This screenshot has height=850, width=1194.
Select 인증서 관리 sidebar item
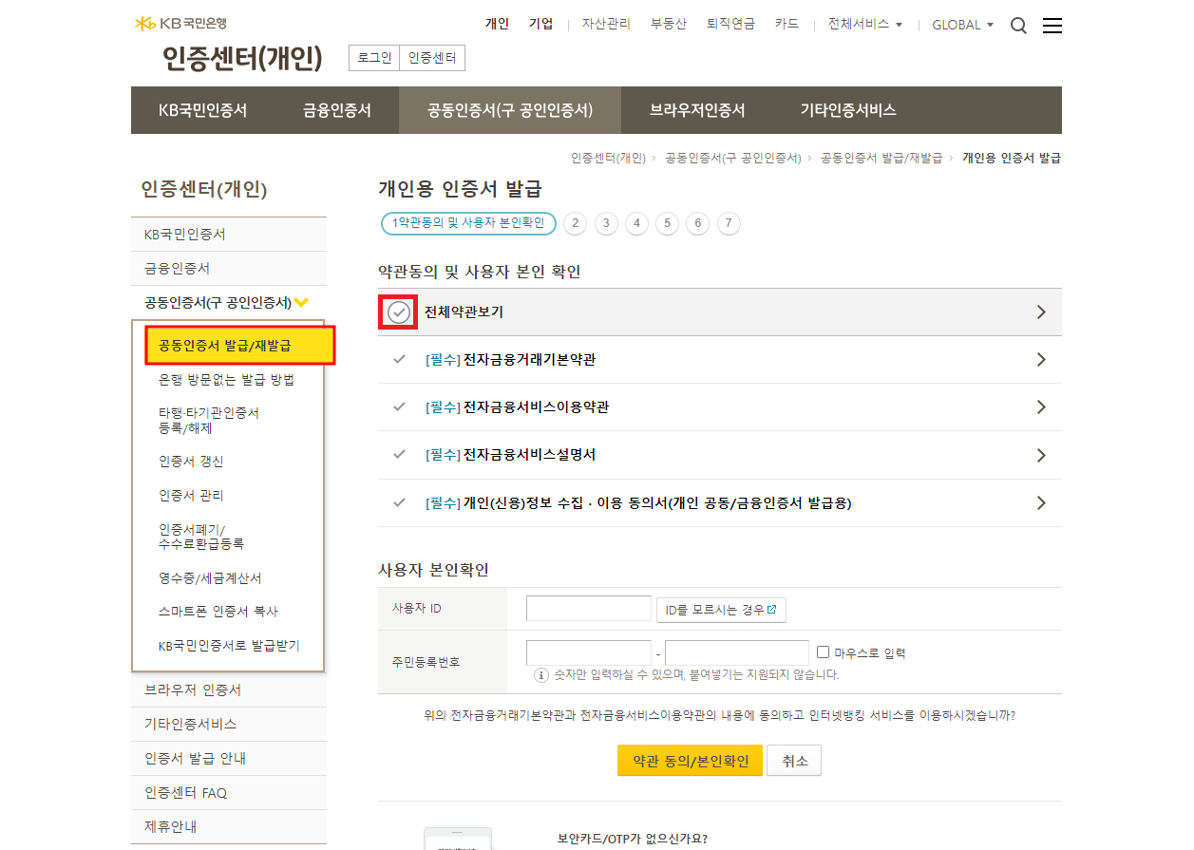pos(192,496)
